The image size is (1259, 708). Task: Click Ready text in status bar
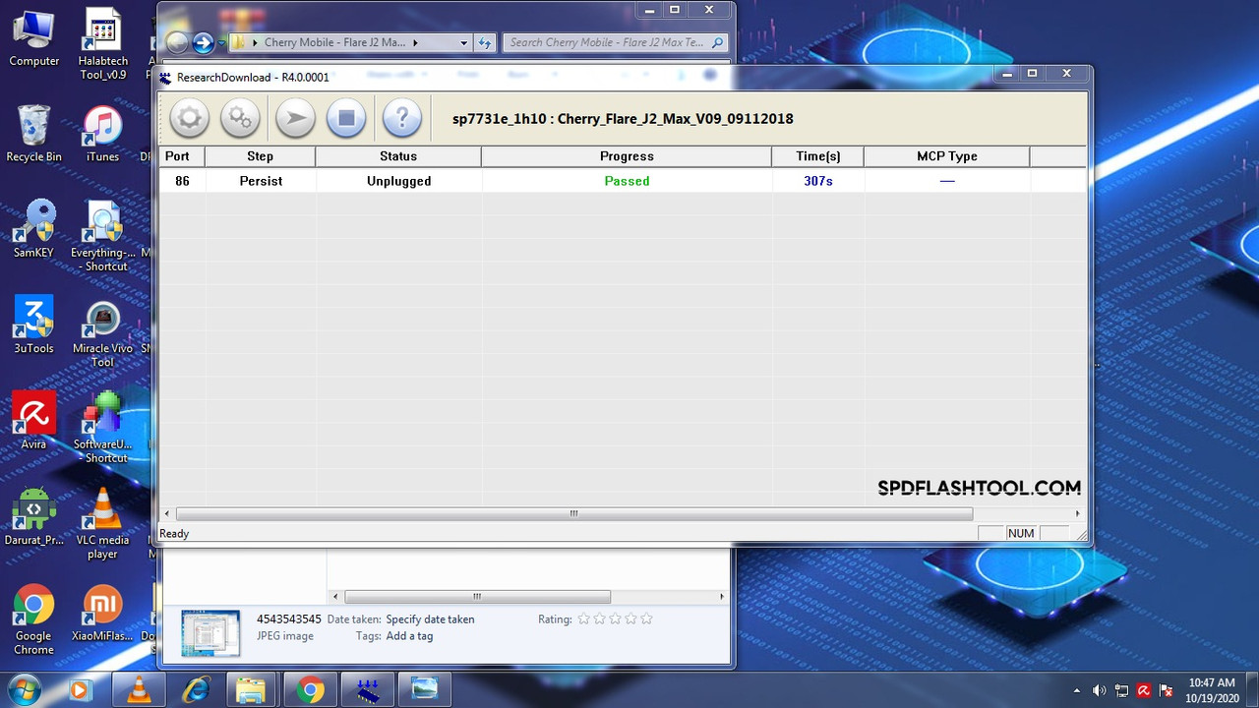[x=174, y=533]
